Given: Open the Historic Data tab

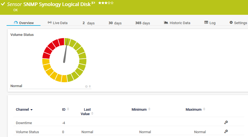Looking at the screenshot, I should (177, 23).
